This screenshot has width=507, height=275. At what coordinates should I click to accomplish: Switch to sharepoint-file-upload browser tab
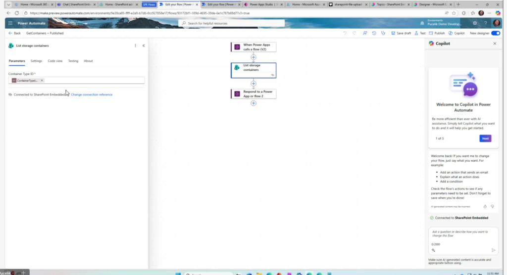pos(348,4)
